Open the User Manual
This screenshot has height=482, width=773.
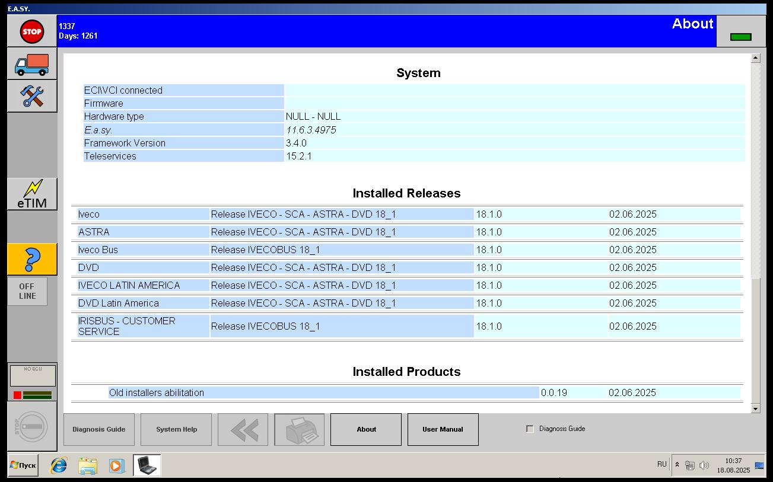(x=443, y=430)
